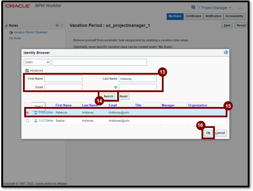Click the sholloway@uchi... email cell
253x191 pixels.
coord(120,121)
